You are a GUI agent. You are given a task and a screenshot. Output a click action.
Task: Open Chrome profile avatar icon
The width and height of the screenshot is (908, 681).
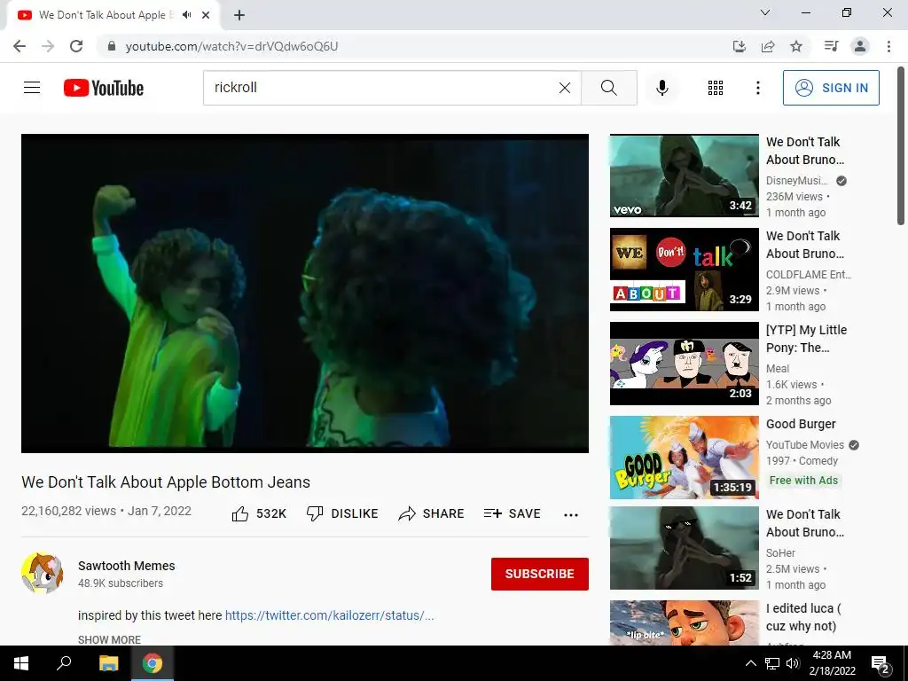click(860, 46)
